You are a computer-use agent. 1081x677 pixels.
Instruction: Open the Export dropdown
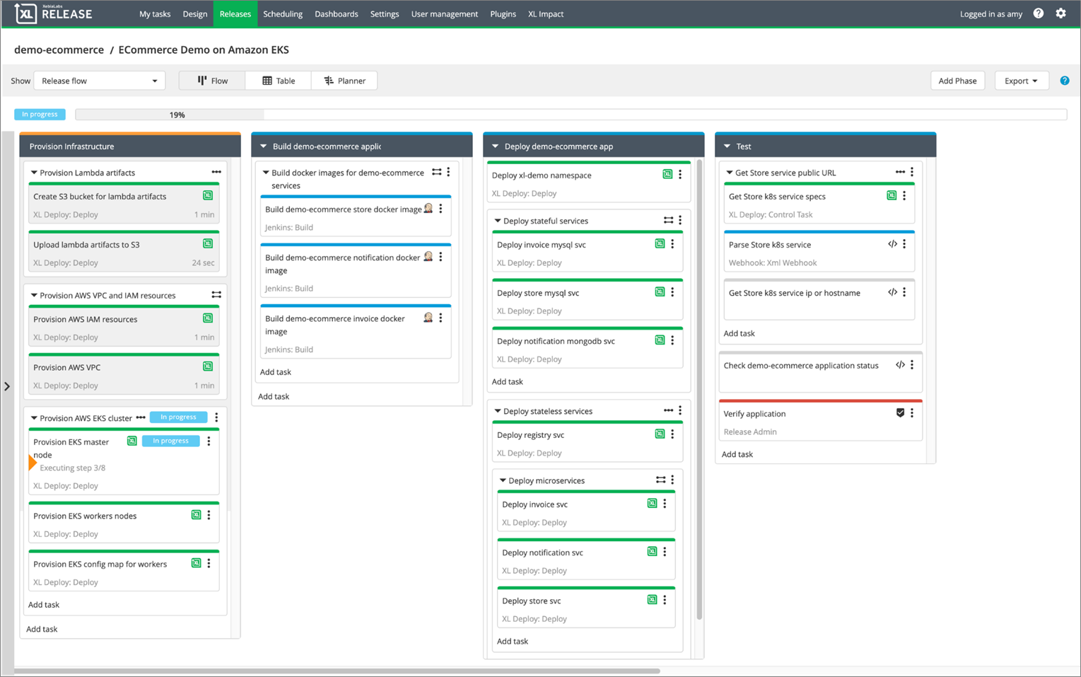pos(1020,81)
